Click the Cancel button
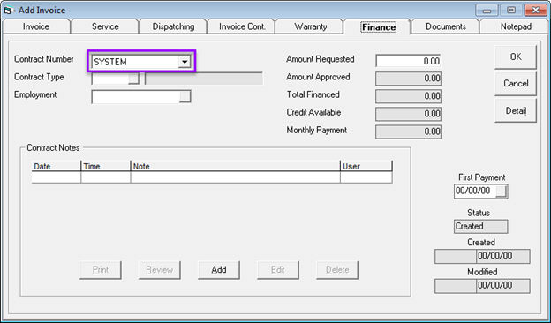This screenshot has width=551, height=323. pyautogui.click(x=516, y=84)
